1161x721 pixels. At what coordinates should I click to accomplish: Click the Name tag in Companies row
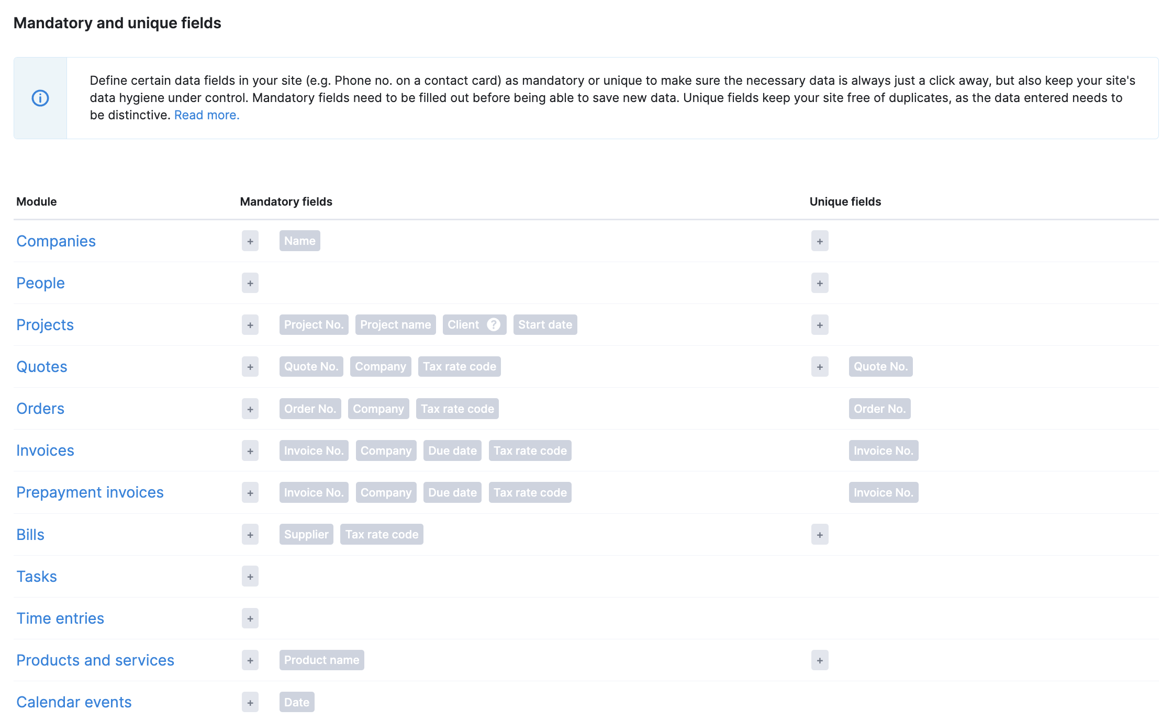300,241
